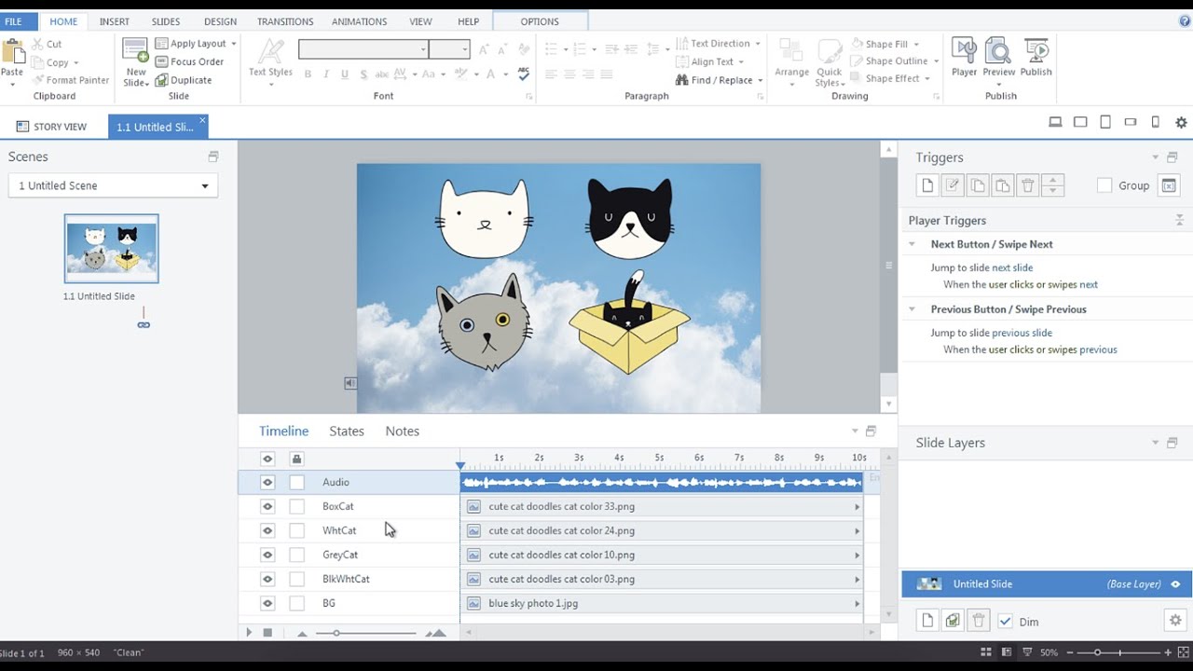Apply bold formatting

click(x=308, y=75)
